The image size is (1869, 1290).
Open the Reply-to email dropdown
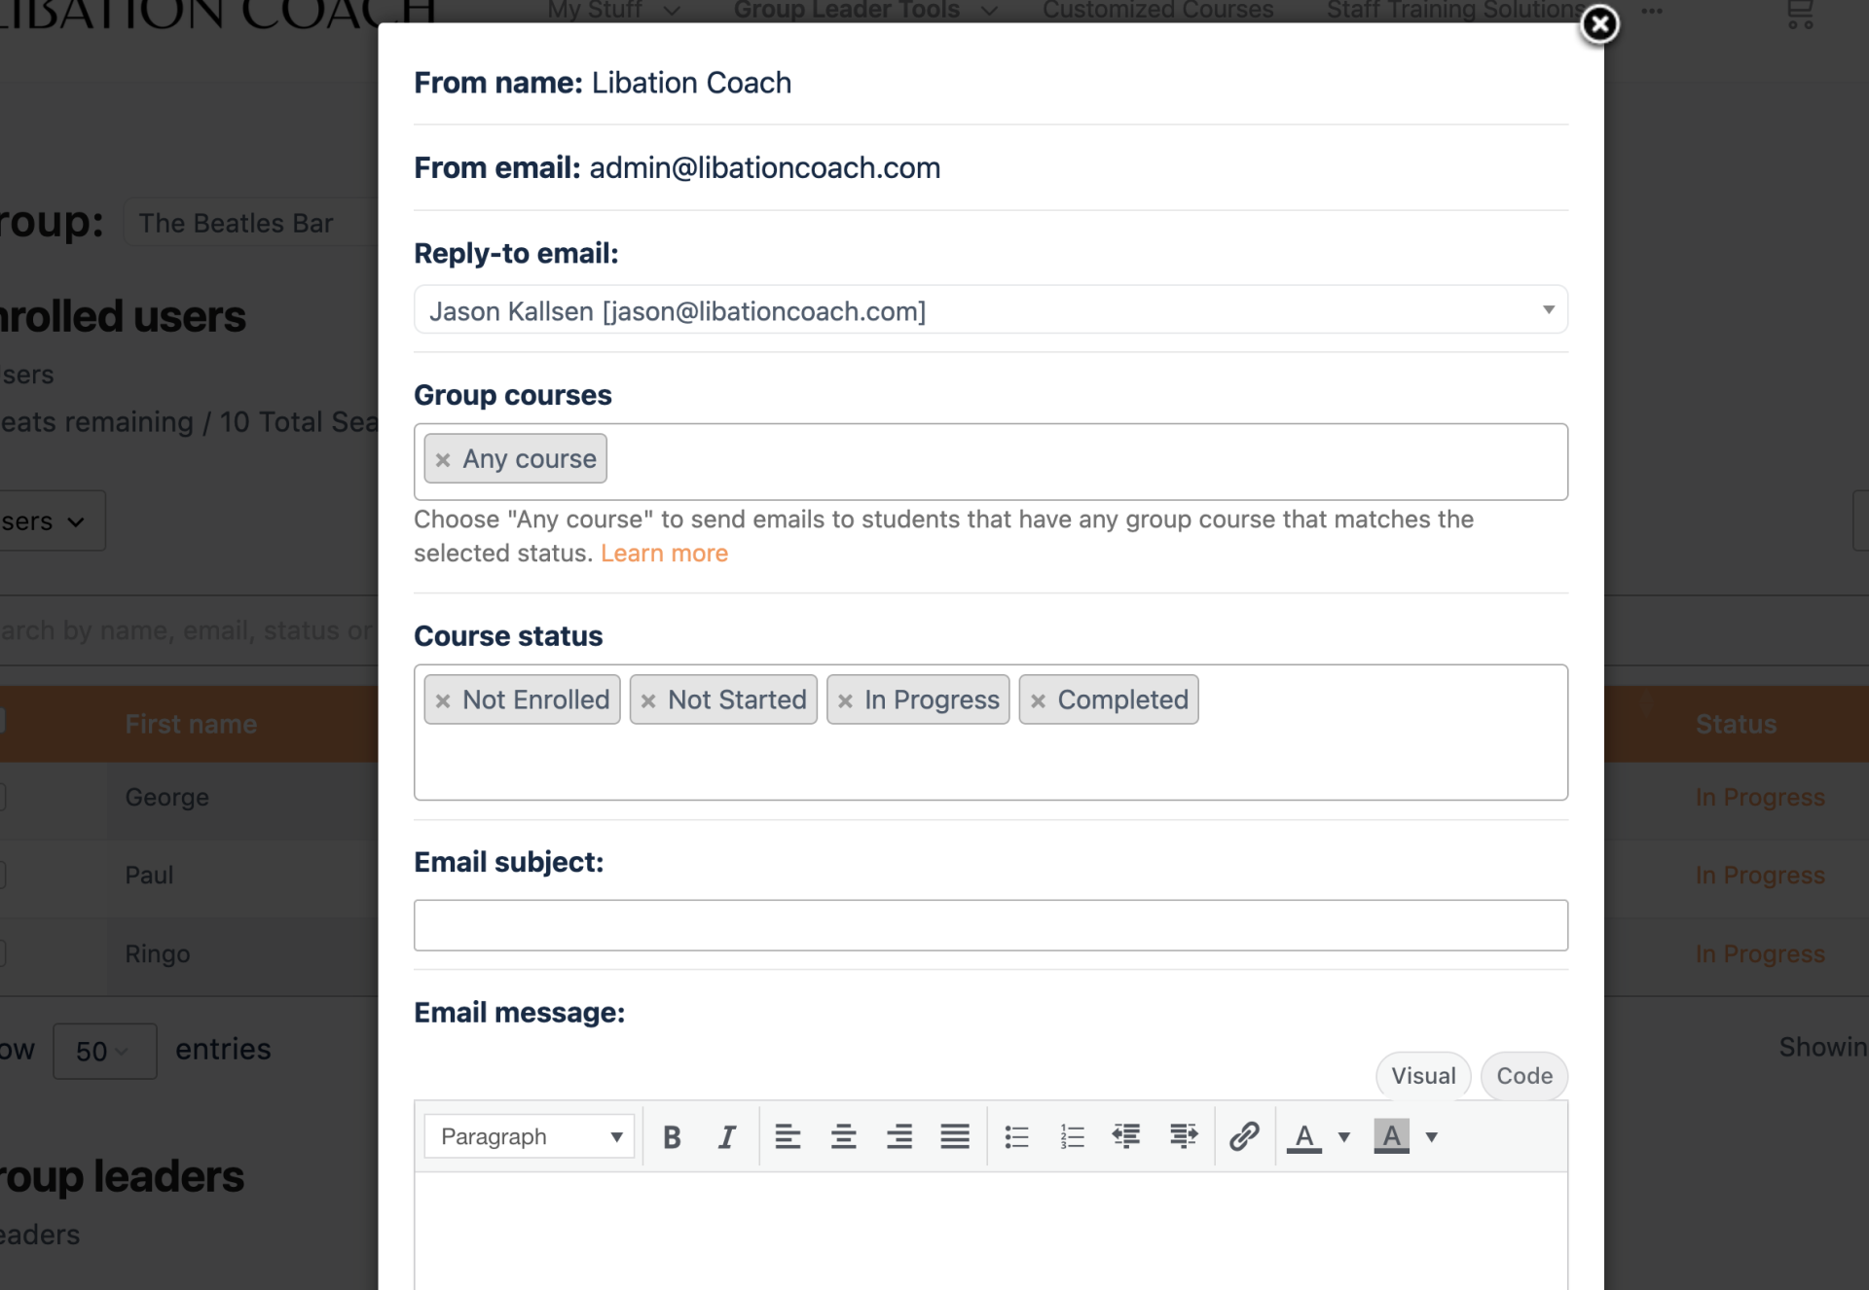(x=990, y=310)
